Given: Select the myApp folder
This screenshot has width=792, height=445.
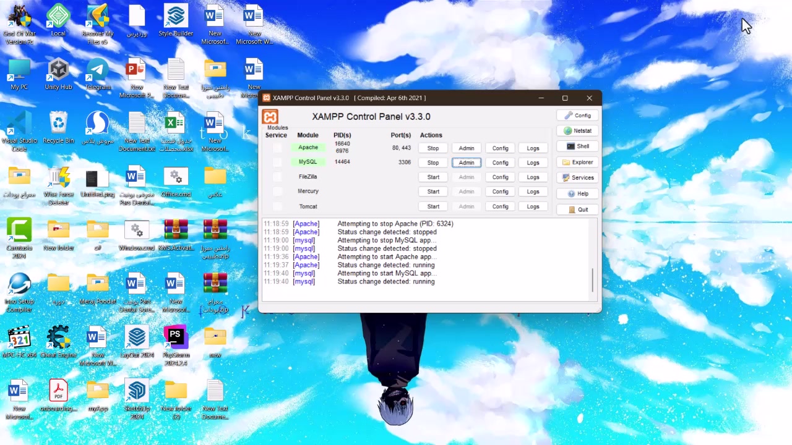Looking at the screenshot, I should click(x=97, y=396).
